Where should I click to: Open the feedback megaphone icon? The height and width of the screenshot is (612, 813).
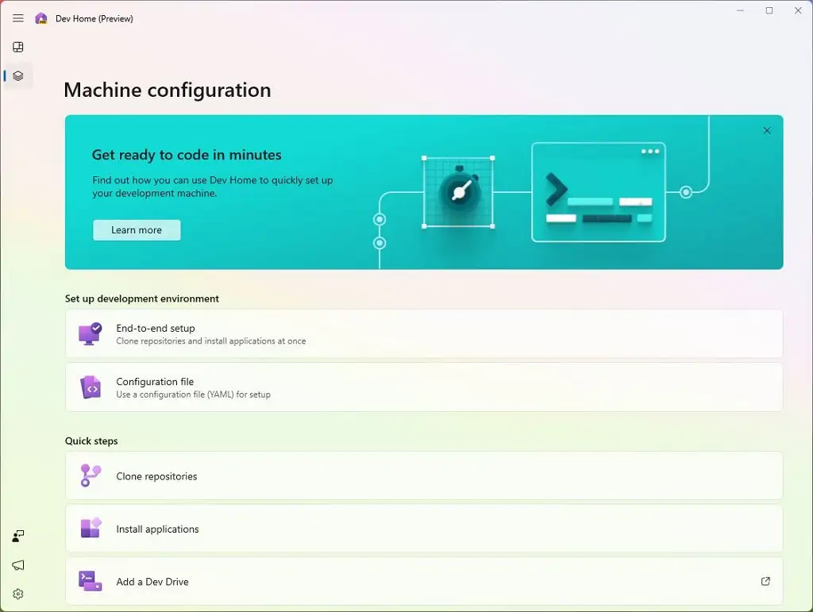17,565
